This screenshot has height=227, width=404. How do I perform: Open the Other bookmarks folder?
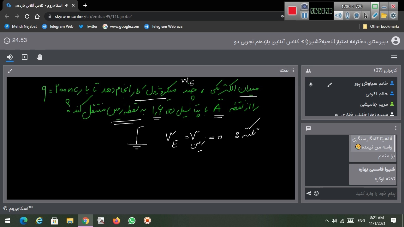pyautogui.click(x=381, y=26)
